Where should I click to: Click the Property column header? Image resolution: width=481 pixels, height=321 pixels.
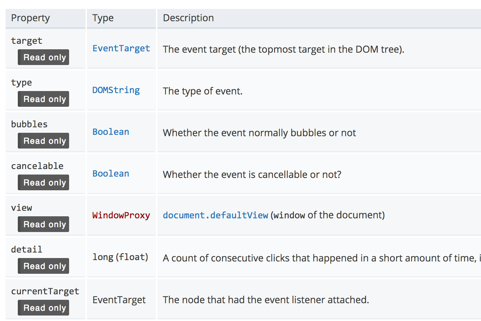(30, 18)
